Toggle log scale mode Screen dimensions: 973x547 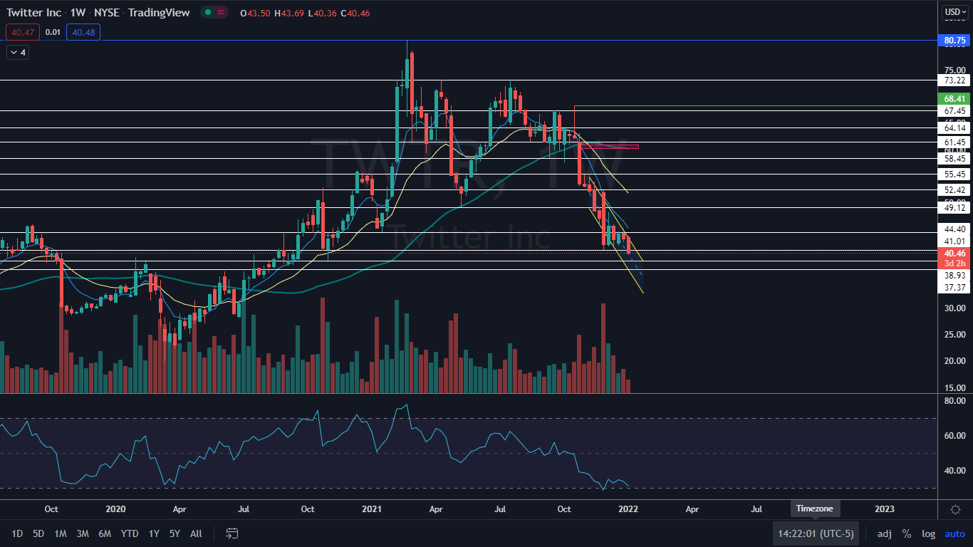928,533
